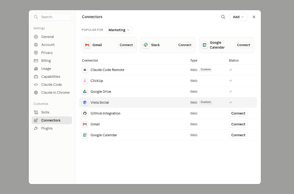Click Connect in the Gmail table row
294x194 pixels.
tap(238, 124)
